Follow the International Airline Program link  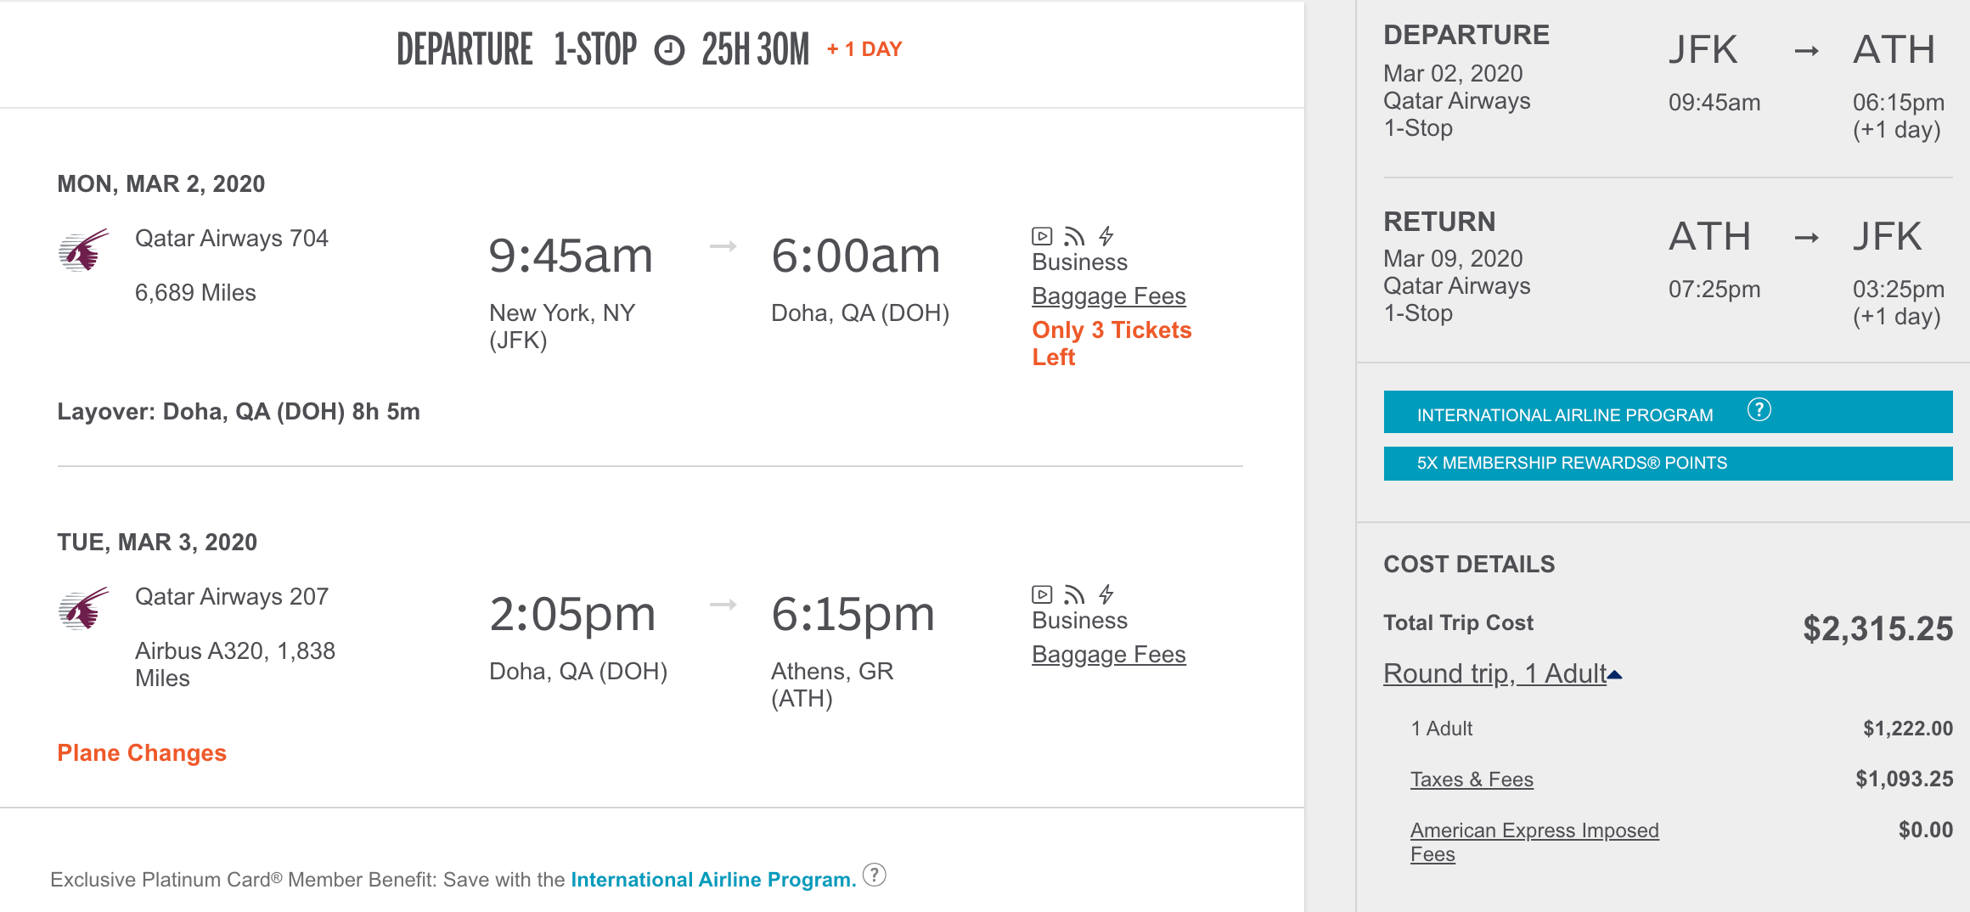click(712, 880)
